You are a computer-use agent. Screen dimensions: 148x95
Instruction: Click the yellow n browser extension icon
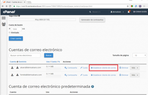(x=132, y=6)
